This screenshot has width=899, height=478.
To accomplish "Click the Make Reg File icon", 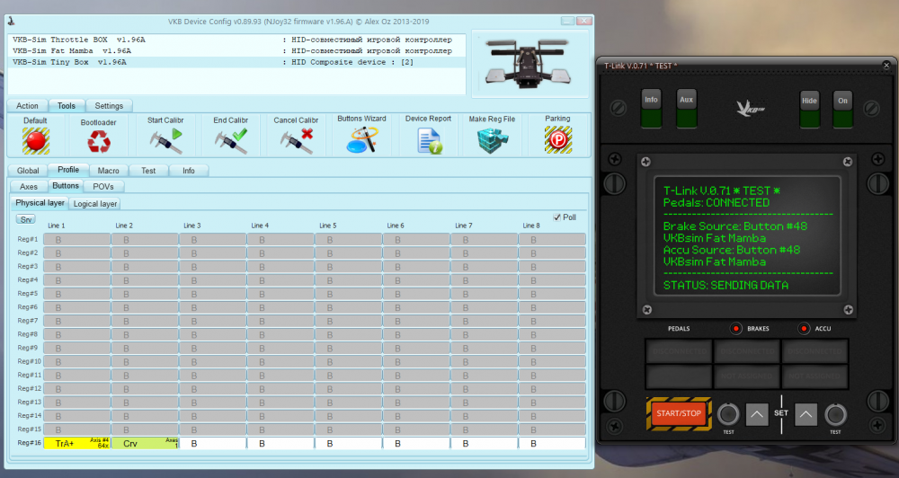I will tap(493, 140).
